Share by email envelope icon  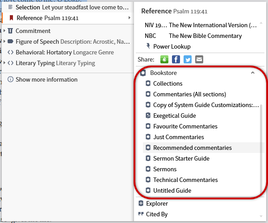click(199, 59)
